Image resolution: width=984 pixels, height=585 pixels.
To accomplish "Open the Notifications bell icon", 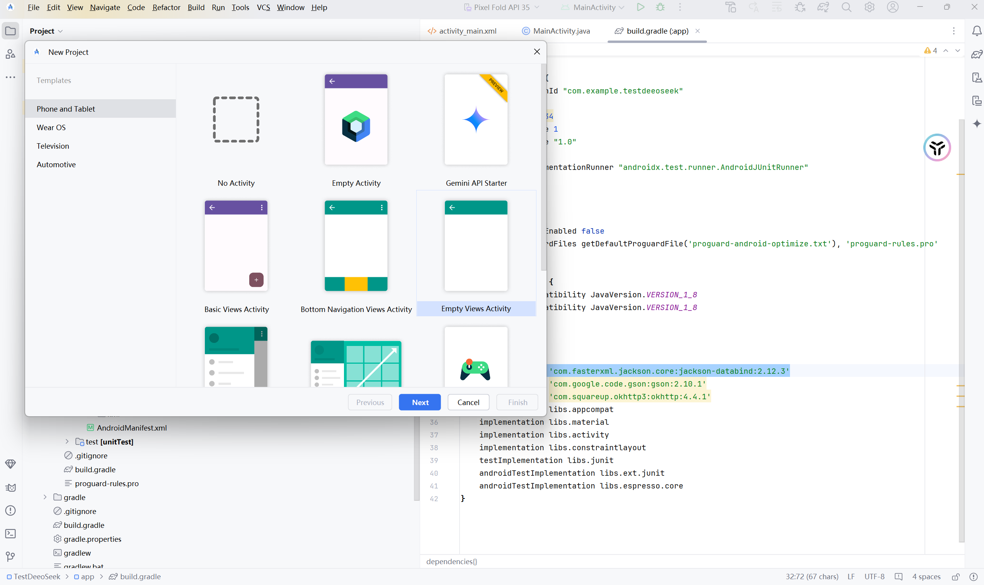I will 977,31.
